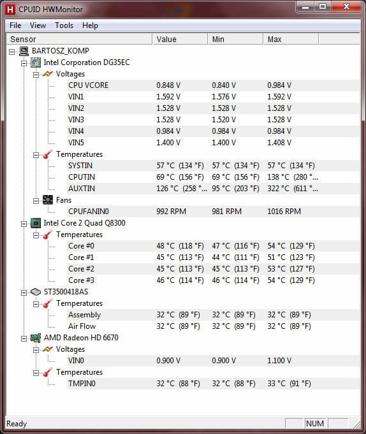The image size is (366, 434).
Task: Click the 992 RPM fan value
Action: [x=171, y=212]
